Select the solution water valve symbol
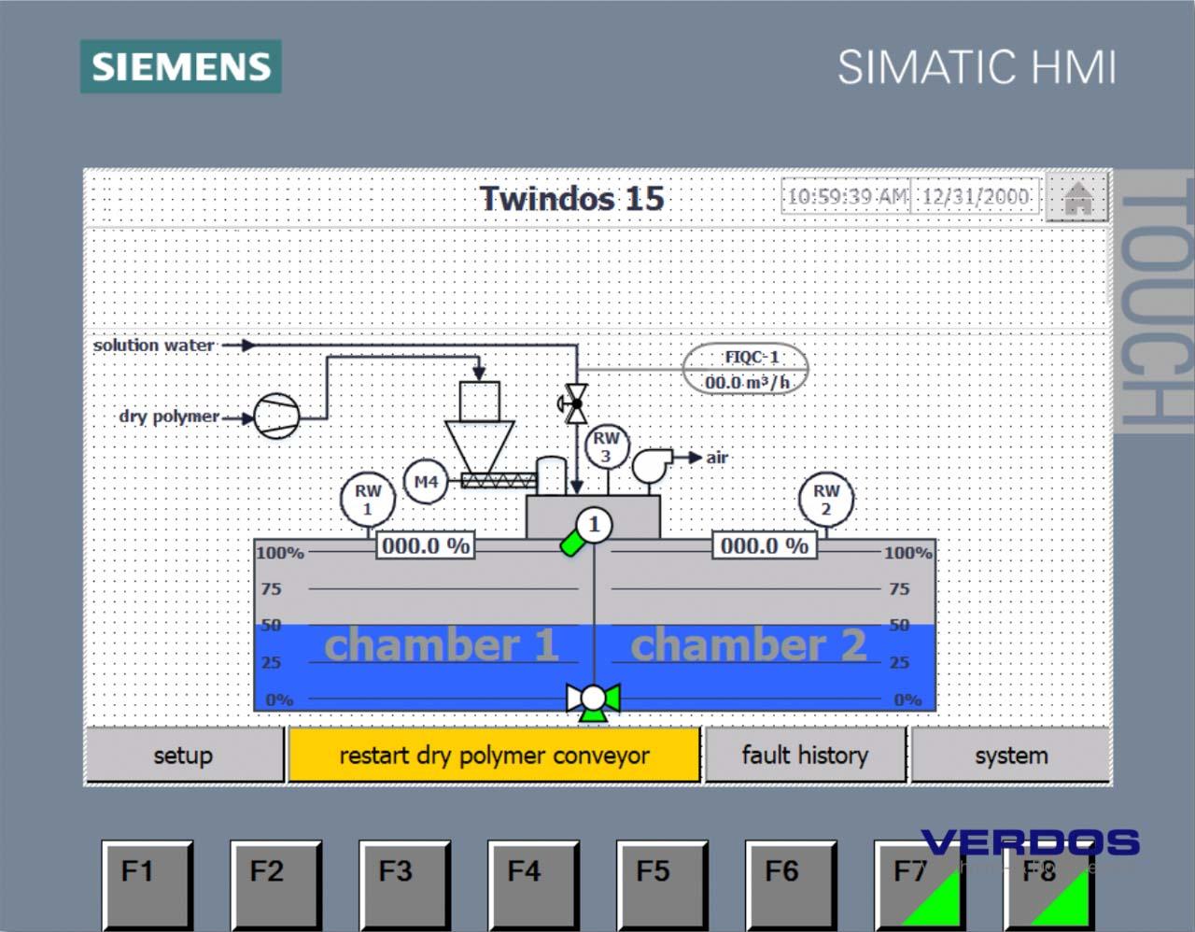The height and width of the screenshot is (932, 1195). click(575, 403)
